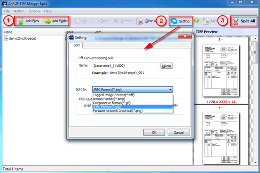Click the Name naming-rule input field
Screen dimensions: 260x173
click(x=126, y=65)
